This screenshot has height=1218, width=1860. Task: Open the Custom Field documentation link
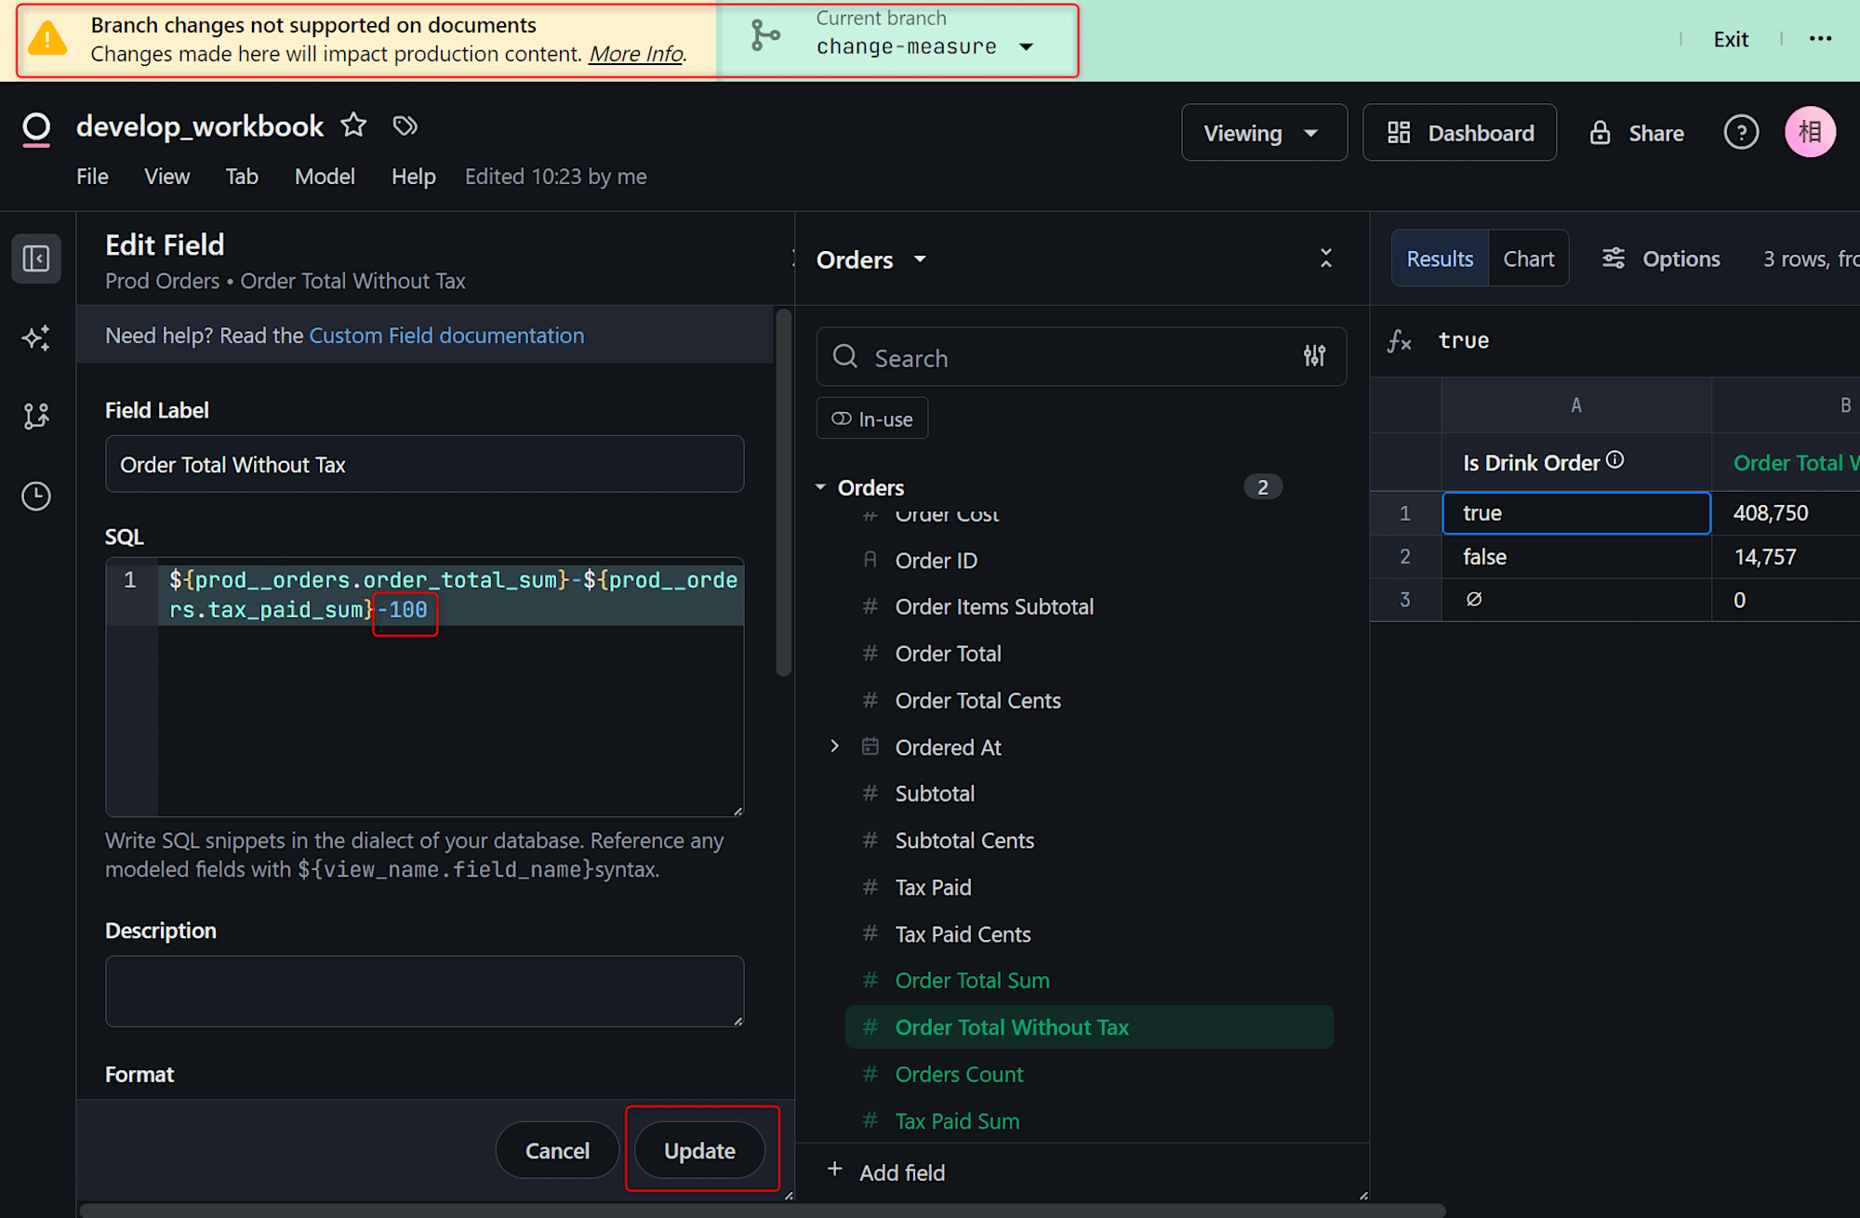pos(446,336)
